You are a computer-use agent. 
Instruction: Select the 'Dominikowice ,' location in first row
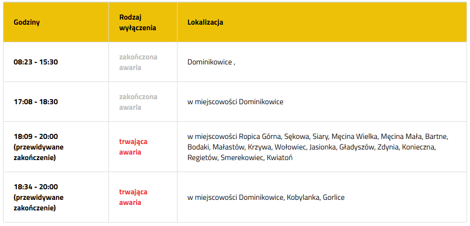tap(211, 62)
